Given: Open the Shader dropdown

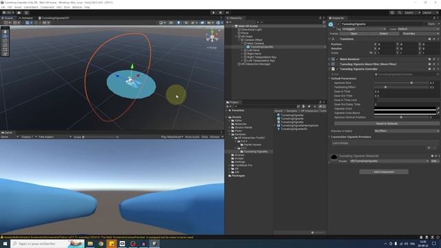Looking at the screenshot, I should tap(389, 161).
